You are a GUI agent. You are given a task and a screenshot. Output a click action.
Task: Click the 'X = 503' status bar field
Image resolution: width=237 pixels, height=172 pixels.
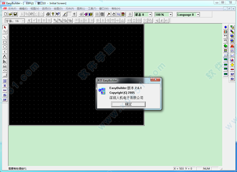179,169
